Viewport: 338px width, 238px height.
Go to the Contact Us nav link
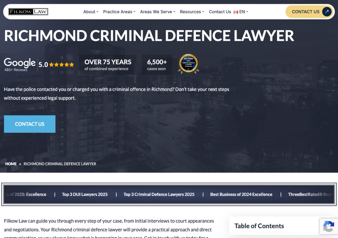coord(220,12)
